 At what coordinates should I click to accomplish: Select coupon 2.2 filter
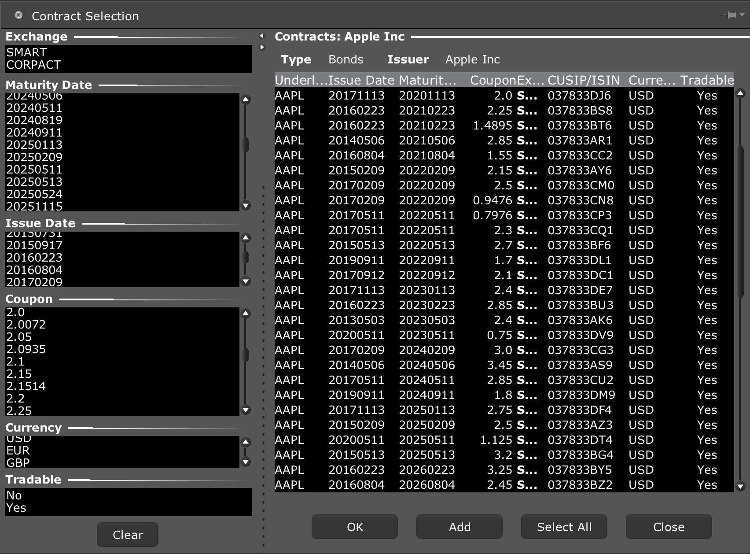(x=122, y=399)
